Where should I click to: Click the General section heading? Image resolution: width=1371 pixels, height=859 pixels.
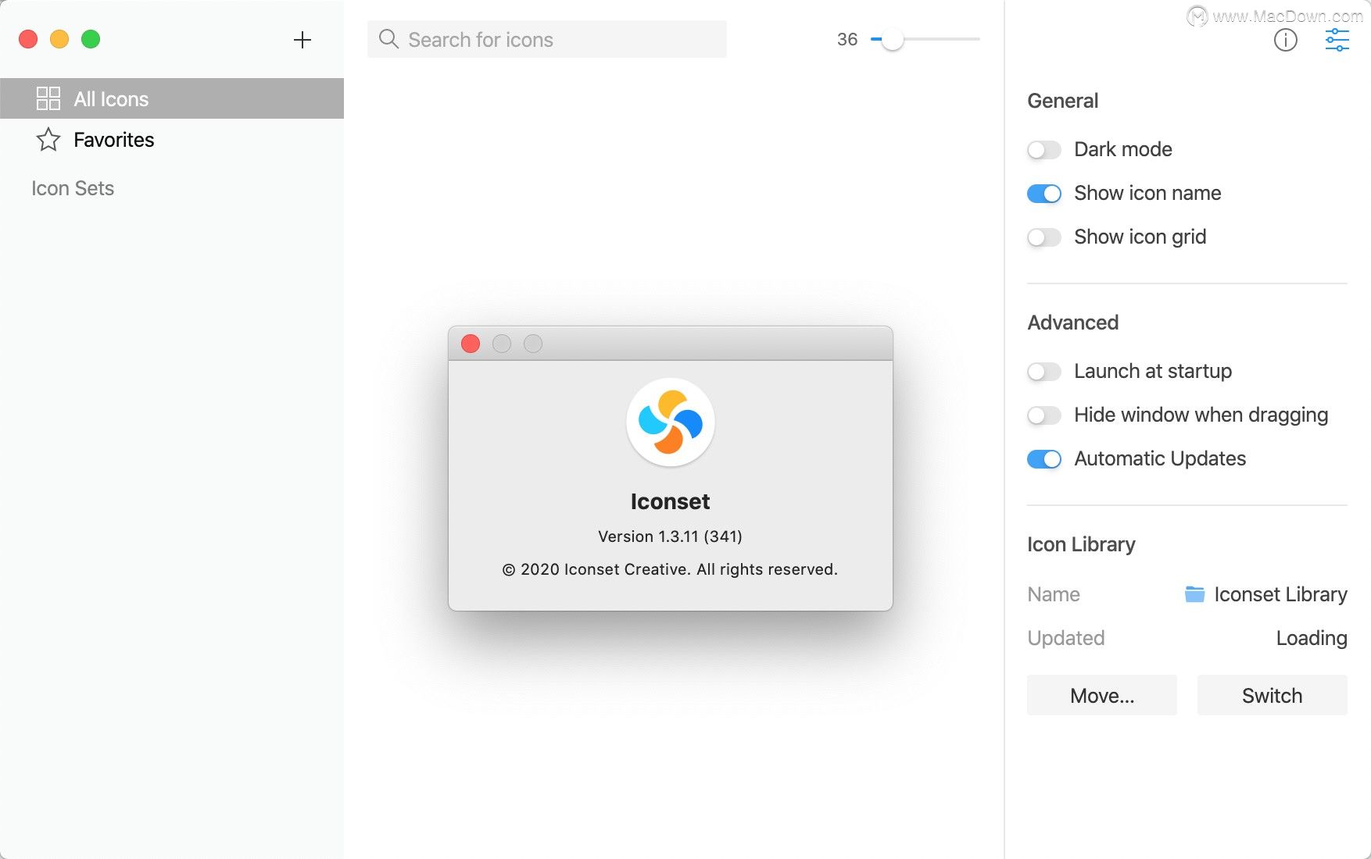[1063, 101]
